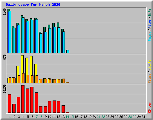The height and width of the screenshot is (120, 153).
Task: Click day 16 on the x-axis
Action: (x=76, y=117)
